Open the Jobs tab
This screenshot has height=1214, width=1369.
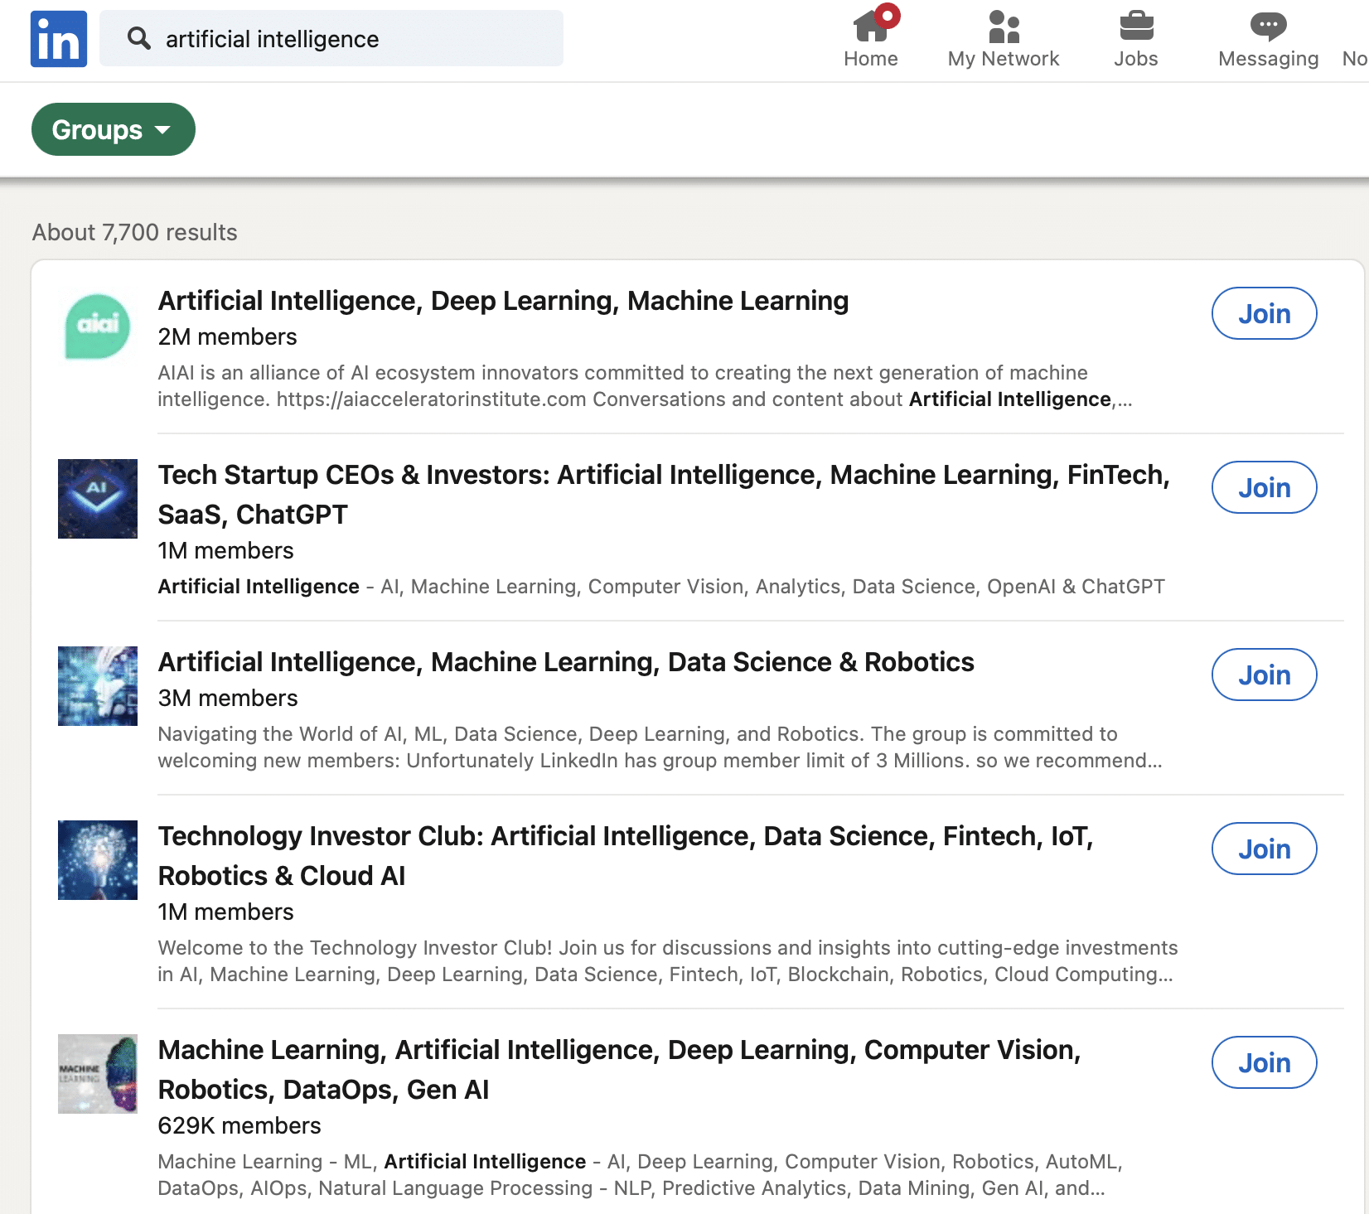pos(1136,39)
